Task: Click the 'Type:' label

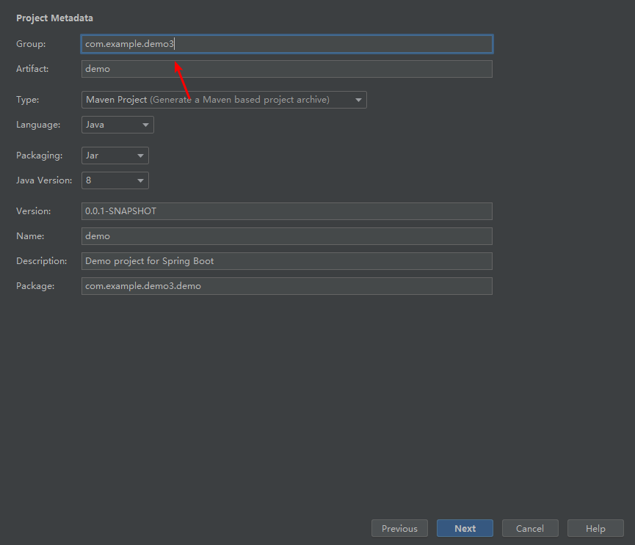Action: click(28, 100)
